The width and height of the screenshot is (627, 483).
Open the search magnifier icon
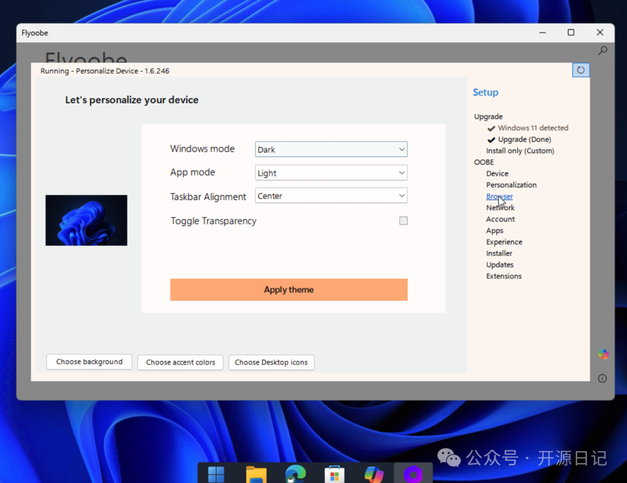click(603, 51)
